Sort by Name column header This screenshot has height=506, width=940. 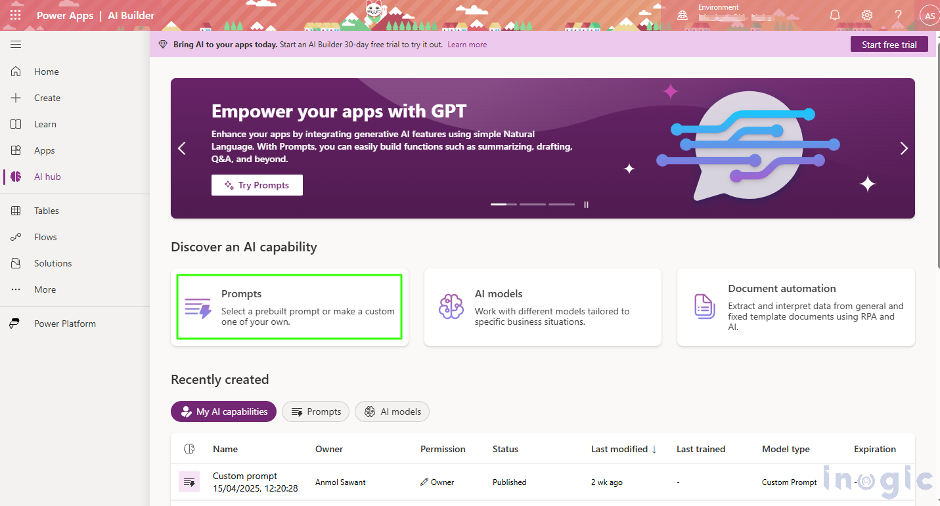[225, 449]
